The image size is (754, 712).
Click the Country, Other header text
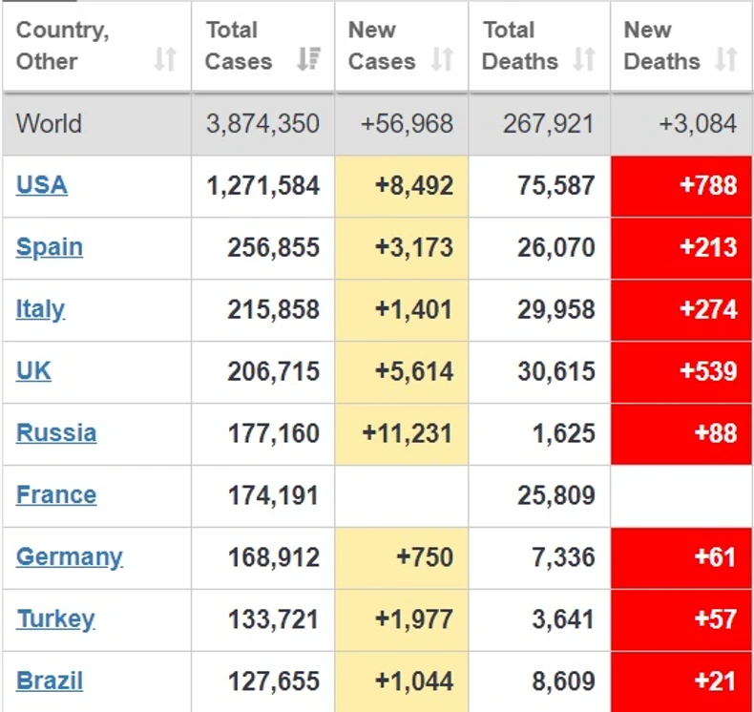(x=62, y=45)
